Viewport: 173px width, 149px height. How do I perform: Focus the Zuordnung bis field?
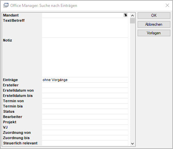85,138
